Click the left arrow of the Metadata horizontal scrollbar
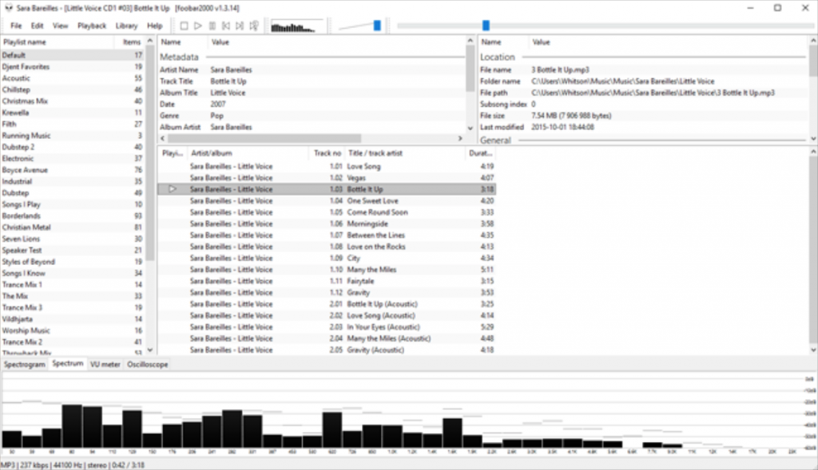 [x=163, y=139]
